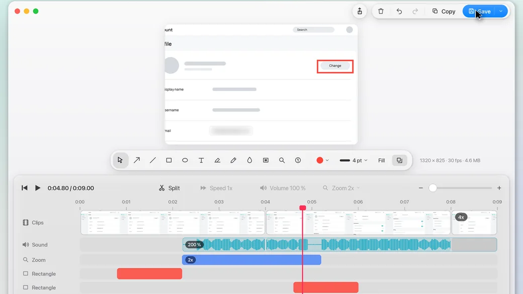
Task: Select the Highlighter tool
Action: click(x=217, y=160)
